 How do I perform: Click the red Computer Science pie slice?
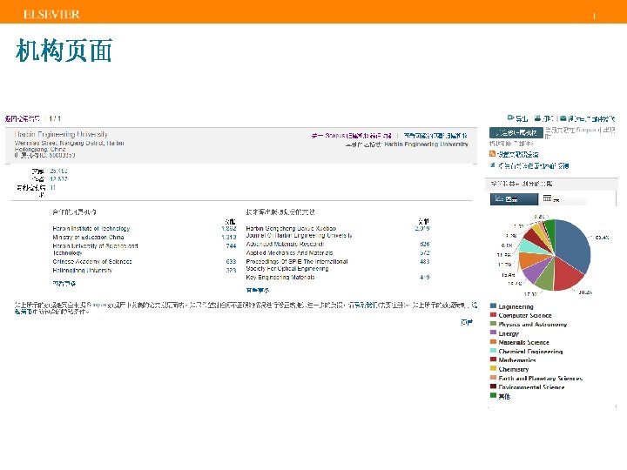click(x=567, y=274)
